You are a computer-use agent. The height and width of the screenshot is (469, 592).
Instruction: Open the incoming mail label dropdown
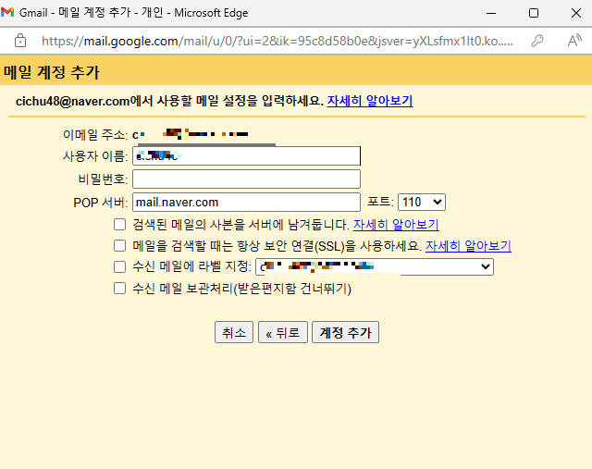(375, 266)
